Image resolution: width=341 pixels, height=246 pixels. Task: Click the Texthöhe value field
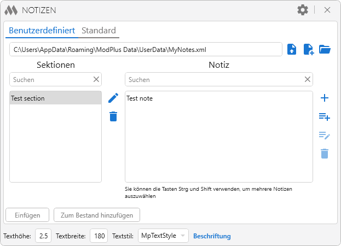click(44, 236)
